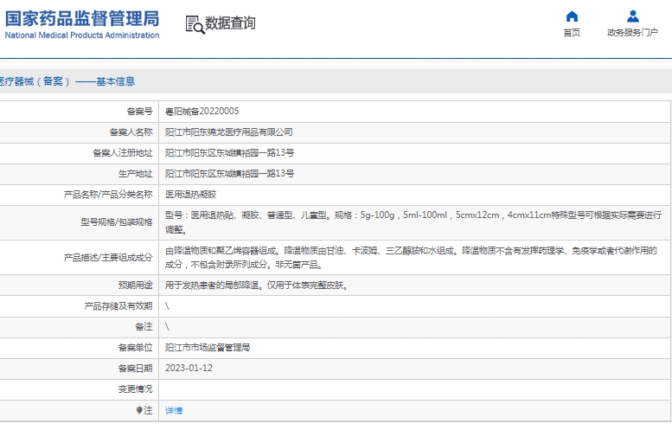The width and height of the screenshot is (672, 430).
Task: Click the 产品名称/产品分类名称 label
Action: 108,195
